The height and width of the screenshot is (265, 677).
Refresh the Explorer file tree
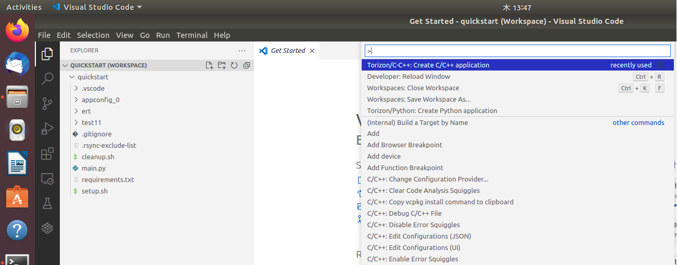point(234,65)
